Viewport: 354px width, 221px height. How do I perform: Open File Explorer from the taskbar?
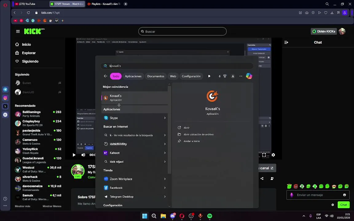pyautogui.click(x=163, y=216)
